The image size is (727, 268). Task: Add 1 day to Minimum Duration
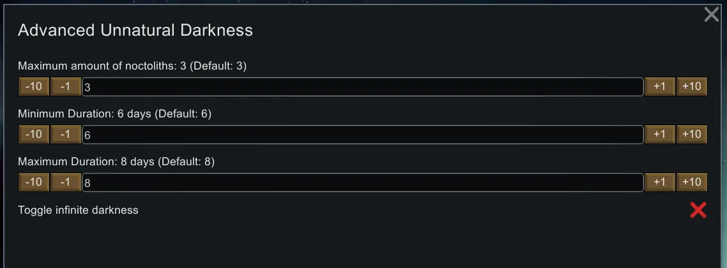coord(660,134)
